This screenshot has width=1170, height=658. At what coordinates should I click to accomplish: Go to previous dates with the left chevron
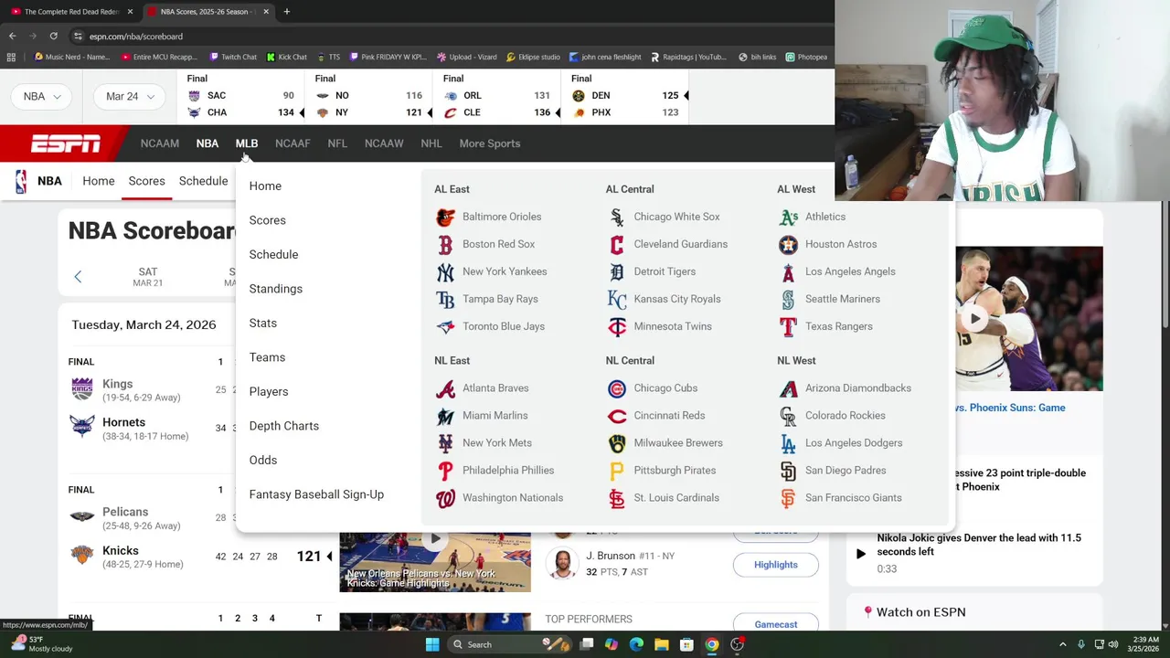click(78, 277)
